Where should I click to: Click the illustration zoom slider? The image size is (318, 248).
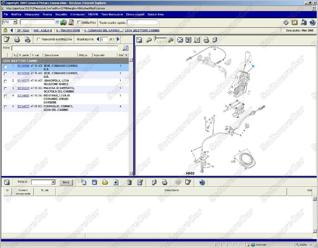[161, 39]
